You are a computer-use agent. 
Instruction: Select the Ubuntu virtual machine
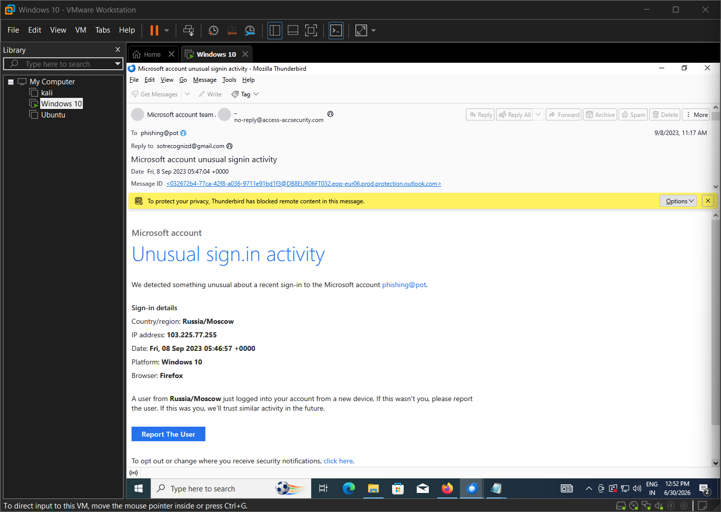(53, 115)
